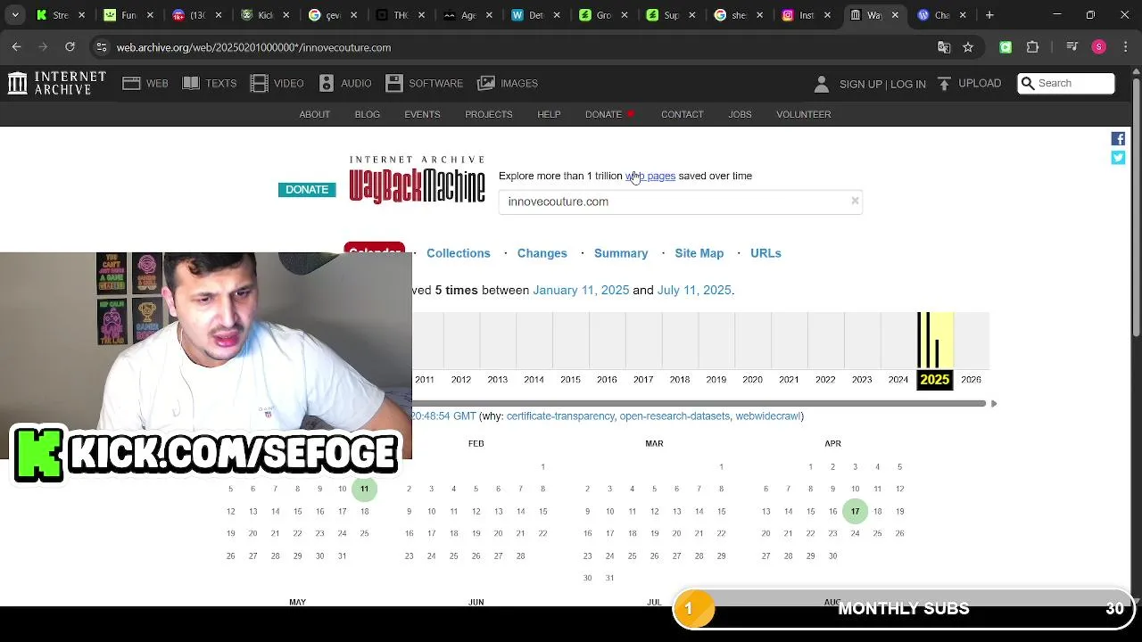
Task: Open the CONTACT menu item
Action: coord(683,114)
